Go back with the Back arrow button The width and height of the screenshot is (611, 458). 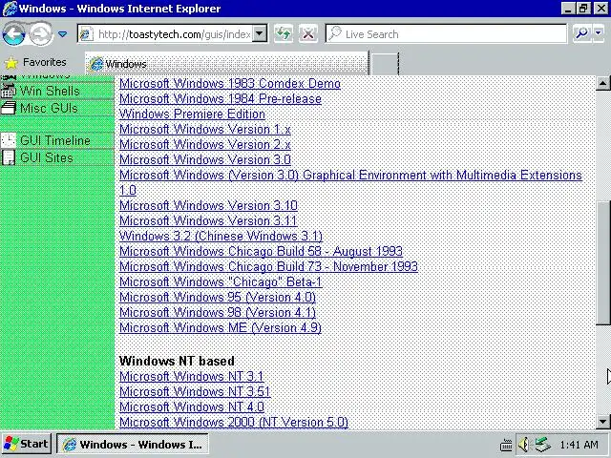pyautogui.click(x=13, y=34)
